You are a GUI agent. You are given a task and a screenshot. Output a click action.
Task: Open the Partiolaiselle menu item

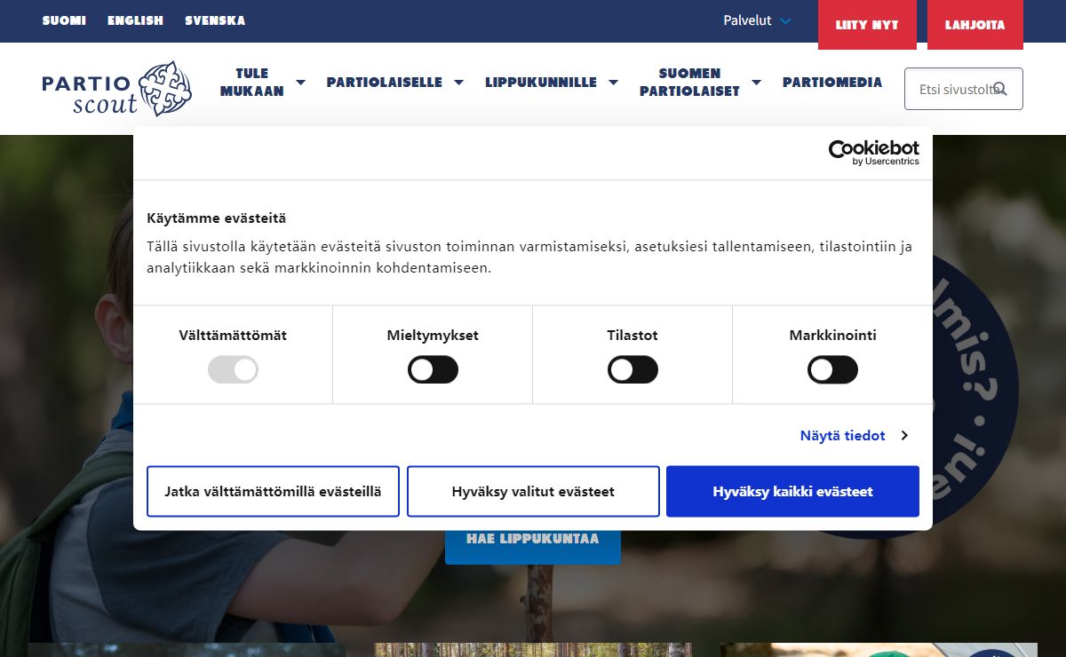(384, 82)
